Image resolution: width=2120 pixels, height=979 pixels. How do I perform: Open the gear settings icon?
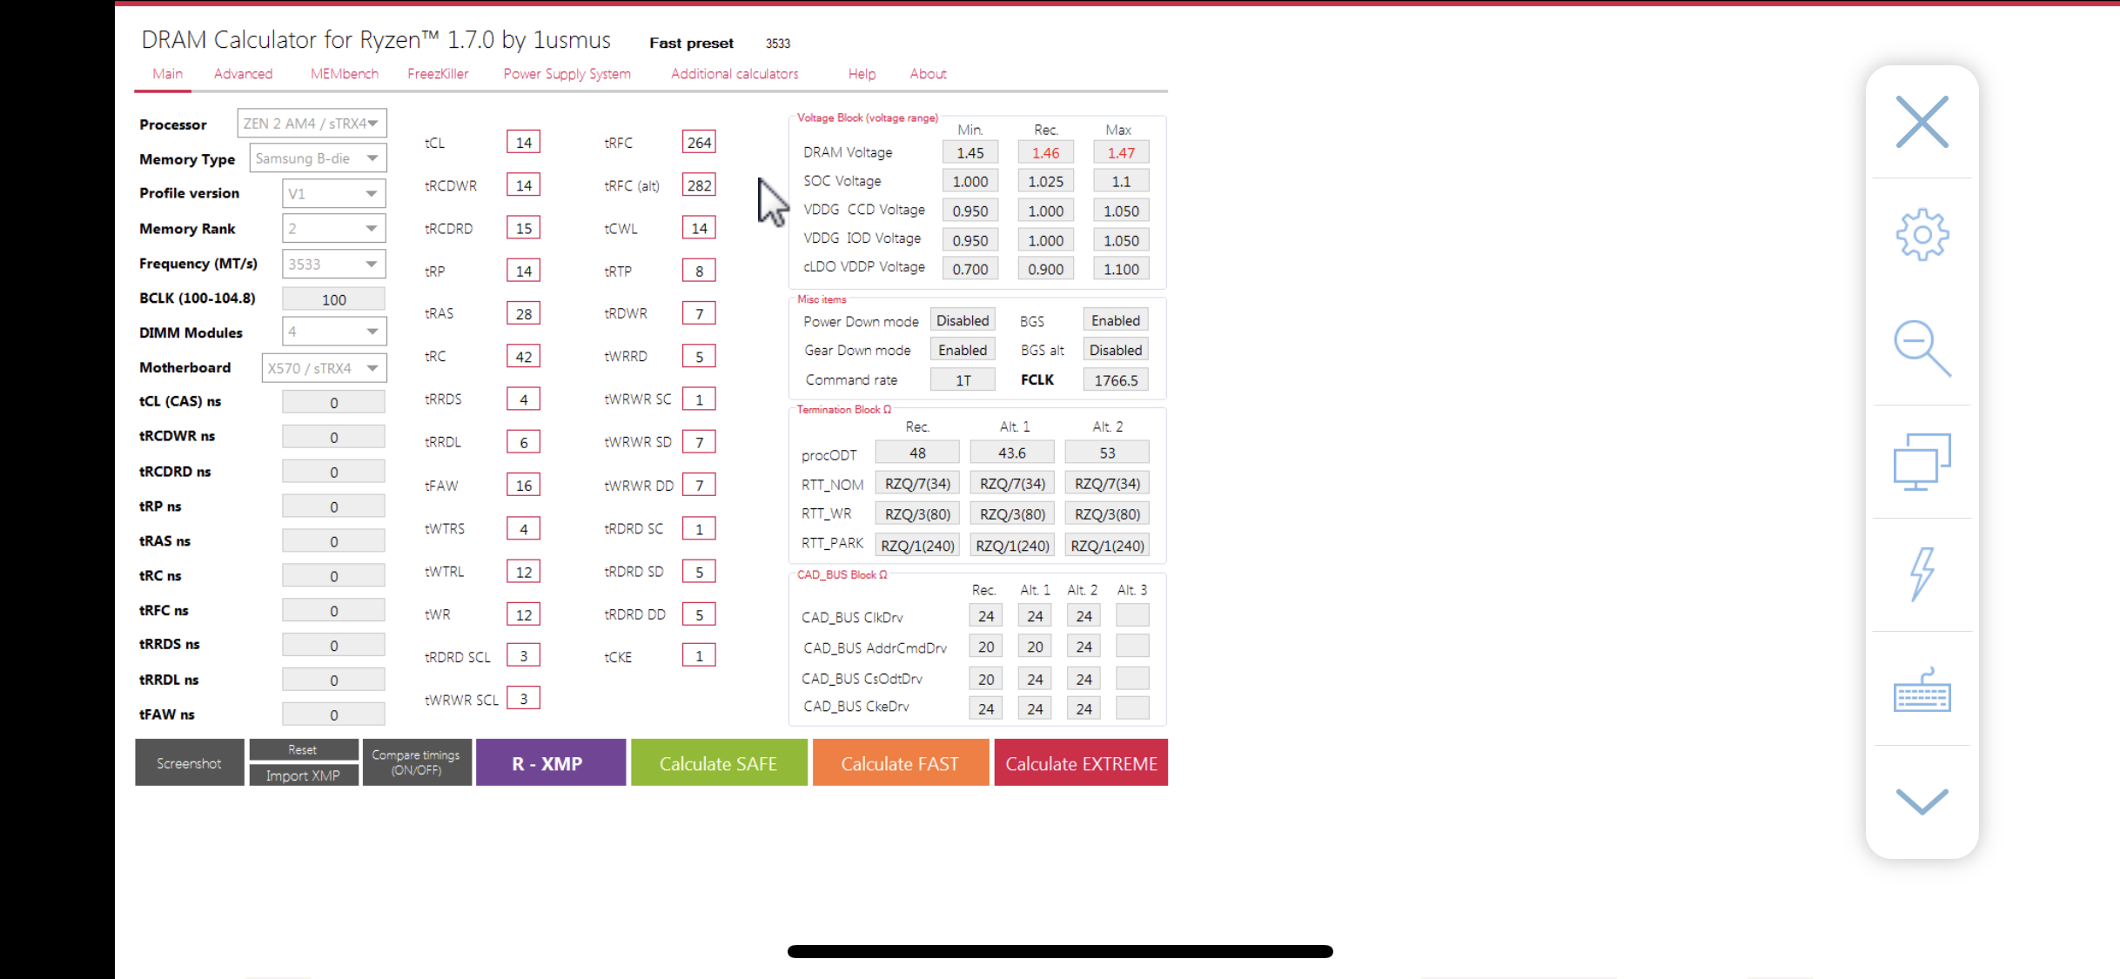pos(1922,235)
